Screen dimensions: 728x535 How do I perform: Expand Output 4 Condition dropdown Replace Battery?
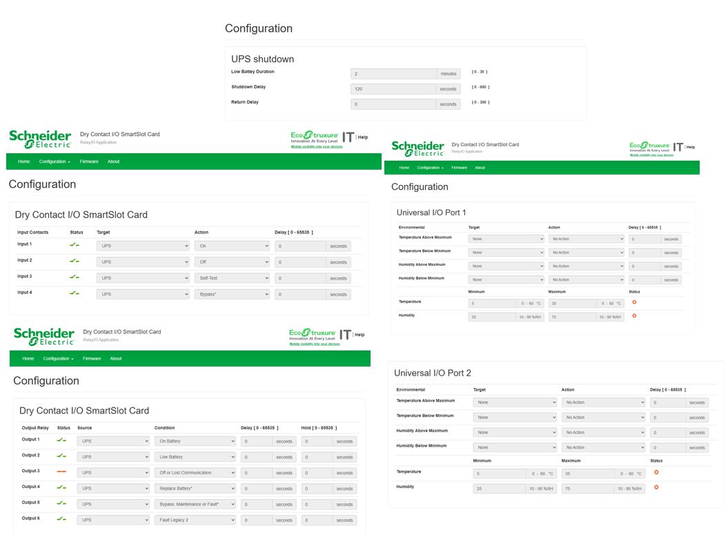tap(195, 489)
